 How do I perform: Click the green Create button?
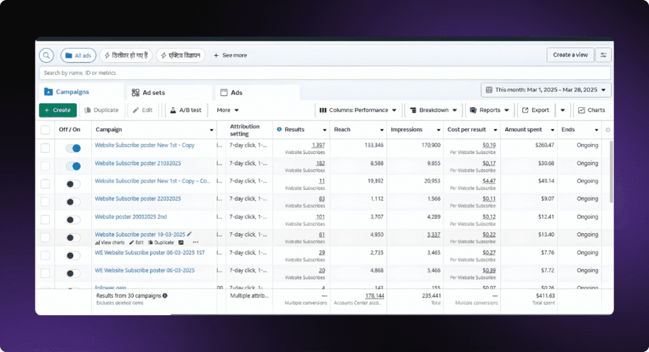pyautogui.click(x=58, y=110)
